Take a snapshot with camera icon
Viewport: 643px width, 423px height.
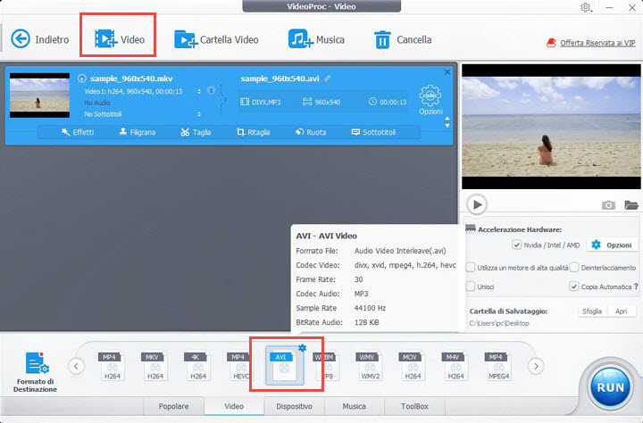coord(608,205)
